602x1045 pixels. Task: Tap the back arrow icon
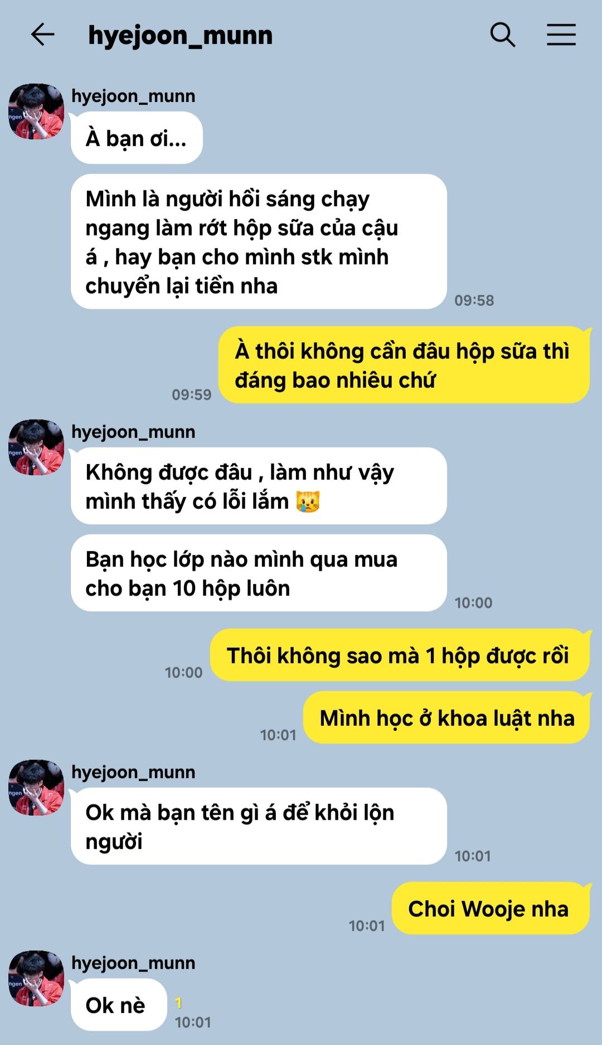(x=42, y=35)
